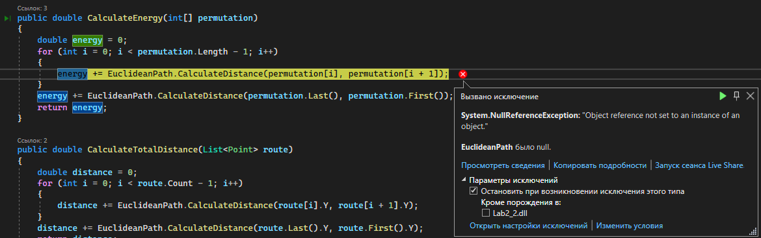Click 'Изменить условия' link
The image size is (761, 238).
click(x=630, y=226)
